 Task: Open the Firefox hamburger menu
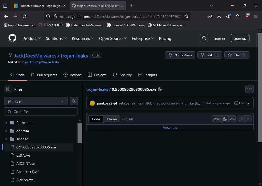(x=256, y=16)
